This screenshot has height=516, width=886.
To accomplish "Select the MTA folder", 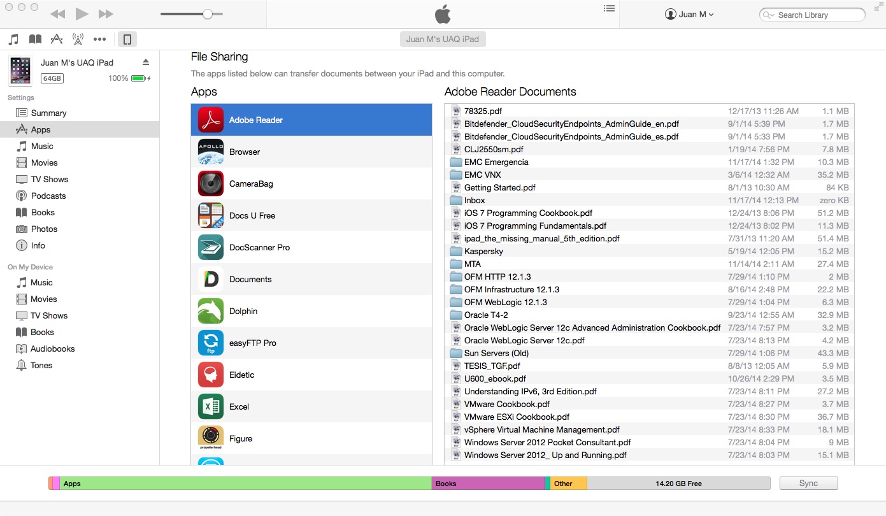I will click(649, 264).
